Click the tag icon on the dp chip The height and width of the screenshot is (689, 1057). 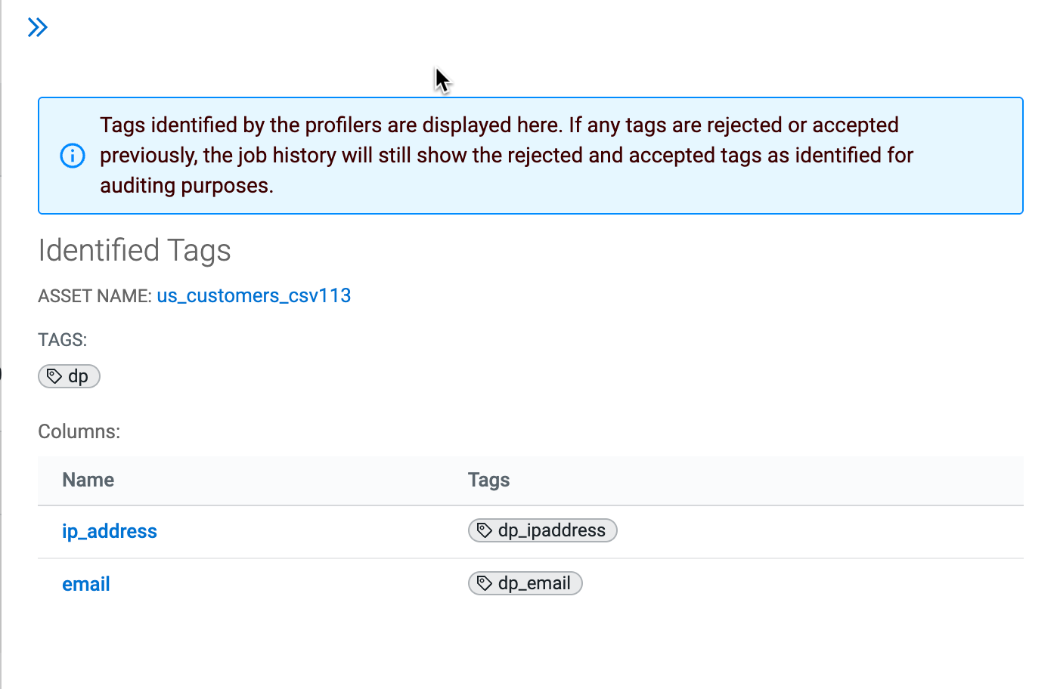54,376
